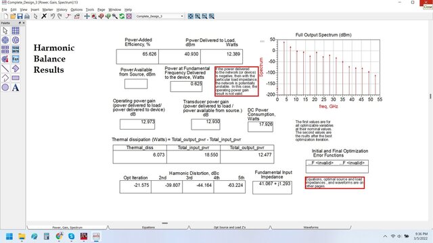Viewport: 433px width, 243px height.
Task: Create a new data display with the New icon
Action: [6, 16]
